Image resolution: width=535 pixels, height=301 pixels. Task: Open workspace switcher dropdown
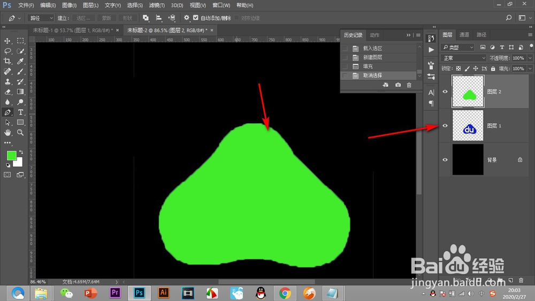point(524,18)
